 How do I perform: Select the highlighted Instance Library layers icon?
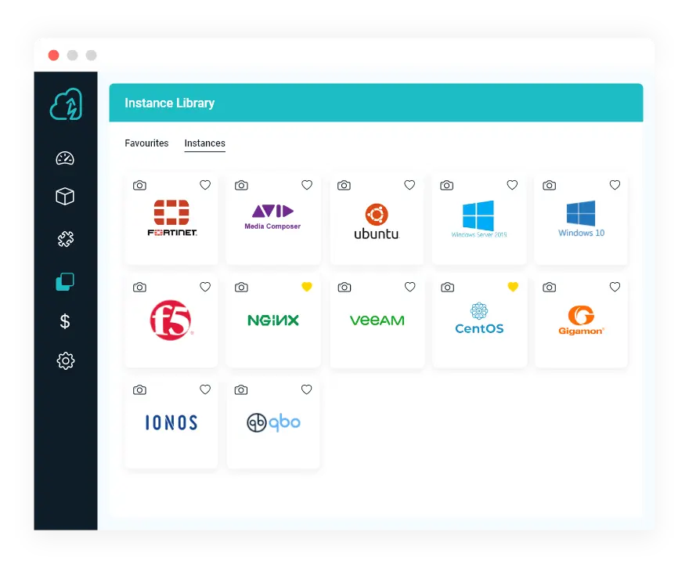[x=66, y=281]
